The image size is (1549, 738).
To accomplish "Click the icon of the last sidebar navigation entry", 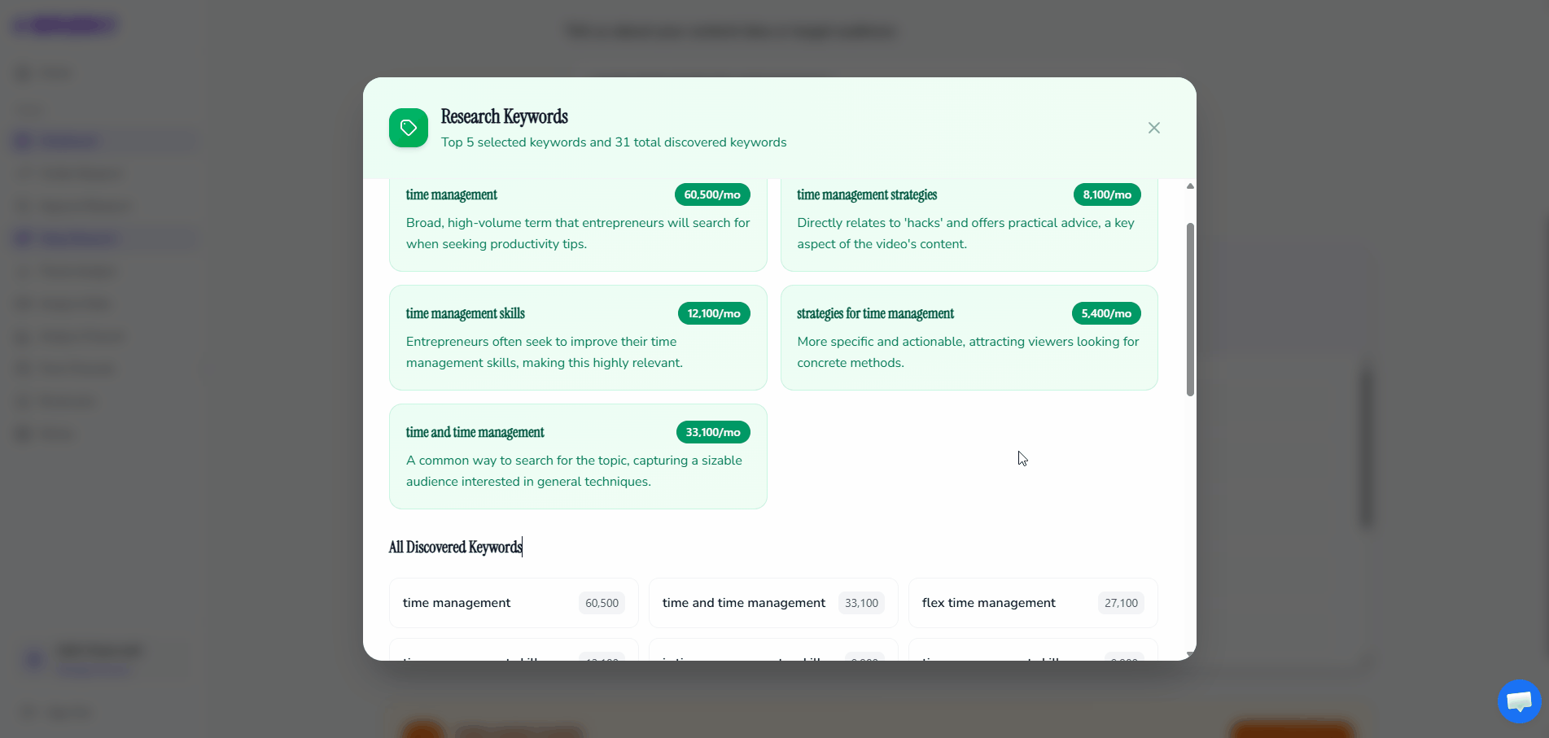I will click(x=22, y=433).
